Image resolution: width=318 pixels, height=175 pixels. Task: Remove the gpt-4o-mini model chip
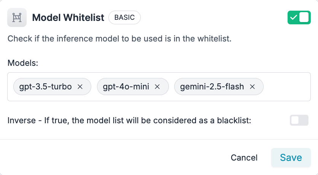pyautogui.click(x=157, y=87)
